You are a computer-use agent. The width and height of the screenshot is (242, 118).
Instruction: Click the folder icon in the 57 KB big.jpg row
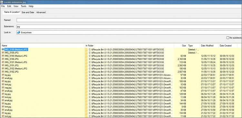coord(86,75)
